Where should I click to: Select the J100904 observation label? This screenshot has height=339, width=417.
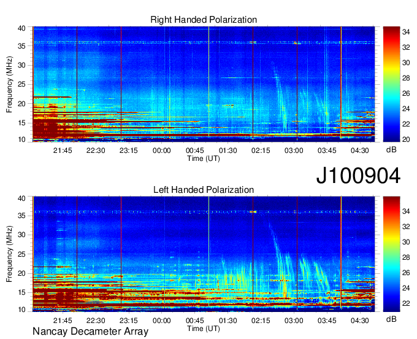(x=358, y=176)
